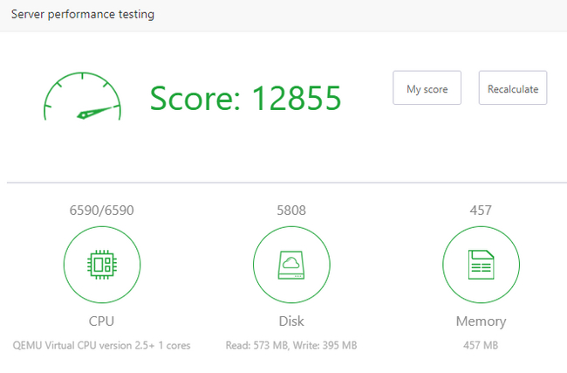Click the 457 MB memory size text
567x373 pixels.
click(x=481, y=345)
